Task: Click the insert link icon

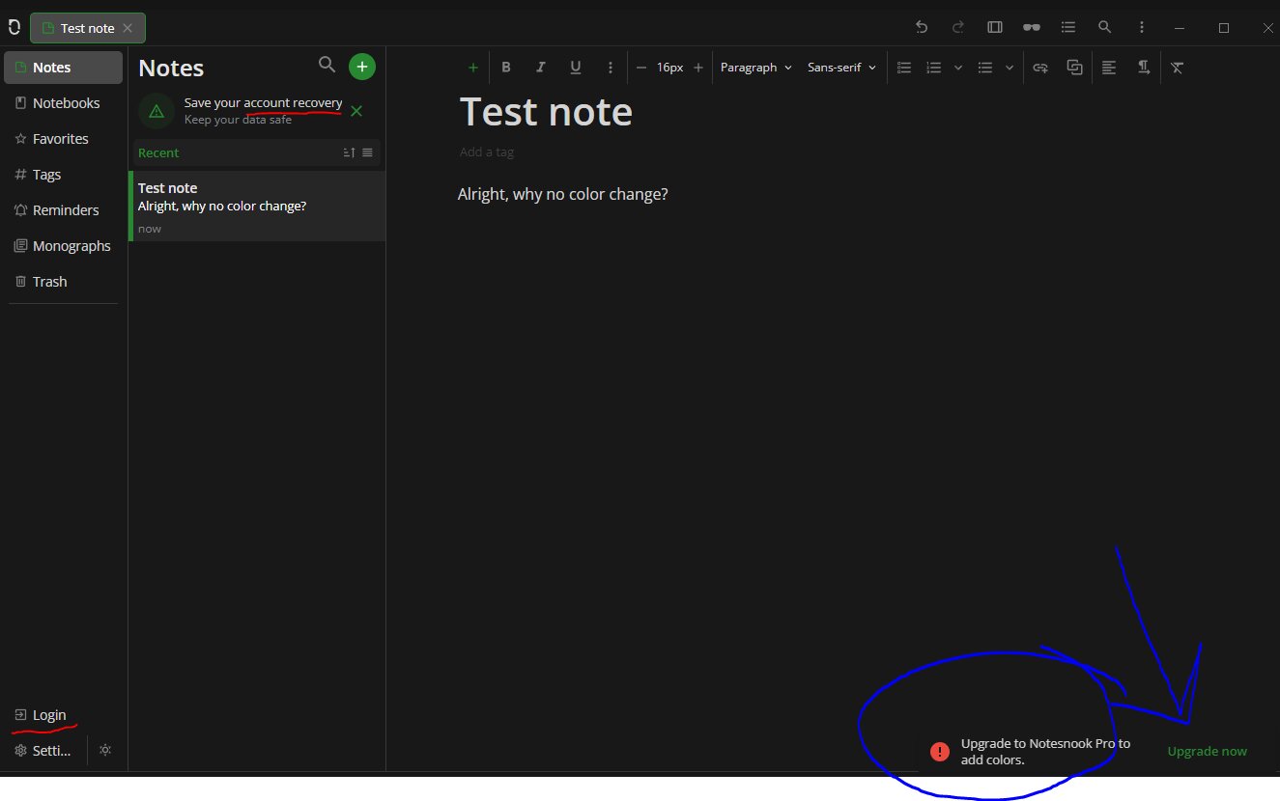Action: point(1040,68)
